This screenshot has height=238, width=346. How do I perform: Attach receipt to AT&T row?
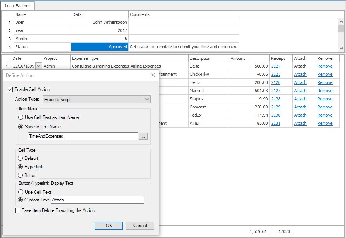click(x=300, y=123)
